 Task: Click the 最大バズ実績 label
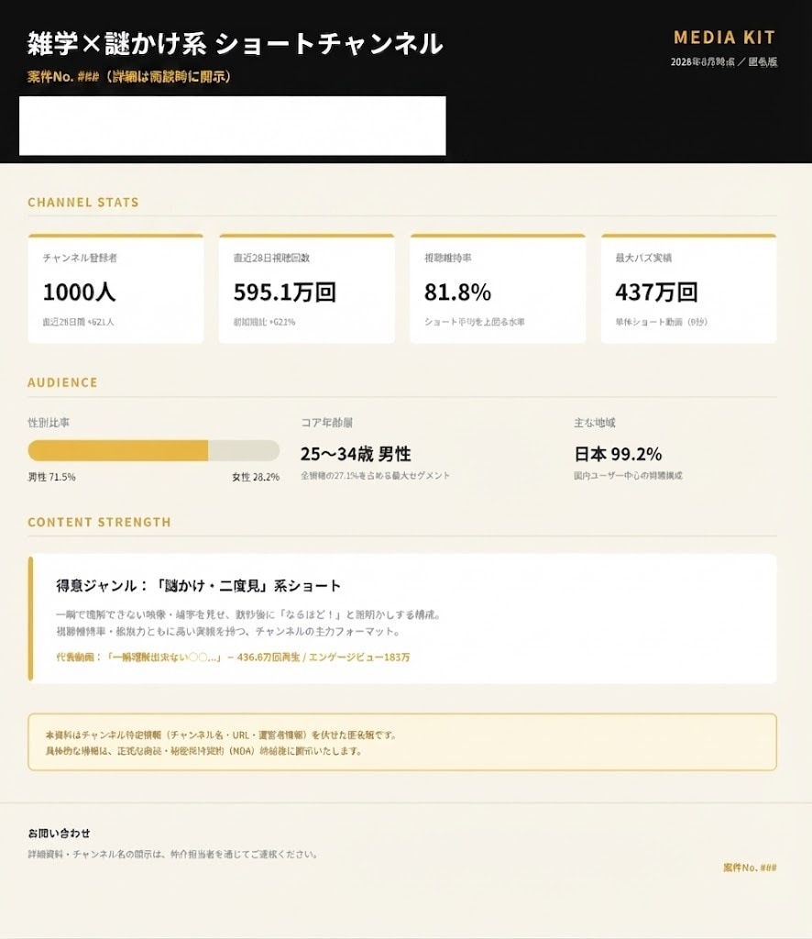(643, 258)
